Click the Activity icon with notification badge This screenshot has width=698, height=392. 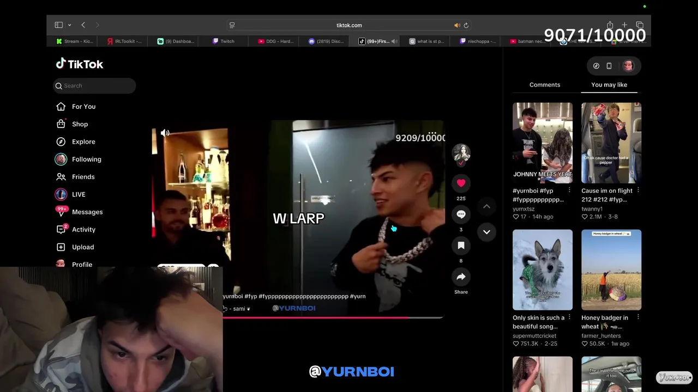pos(61,230)
